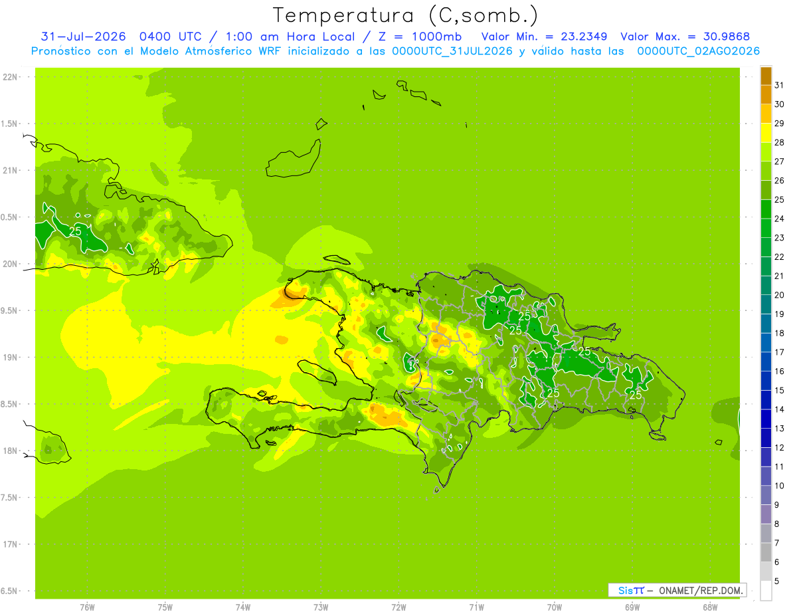Click the "75W" longitude label
The width and height of the screenshot is (797, 616).
point(165,608)
